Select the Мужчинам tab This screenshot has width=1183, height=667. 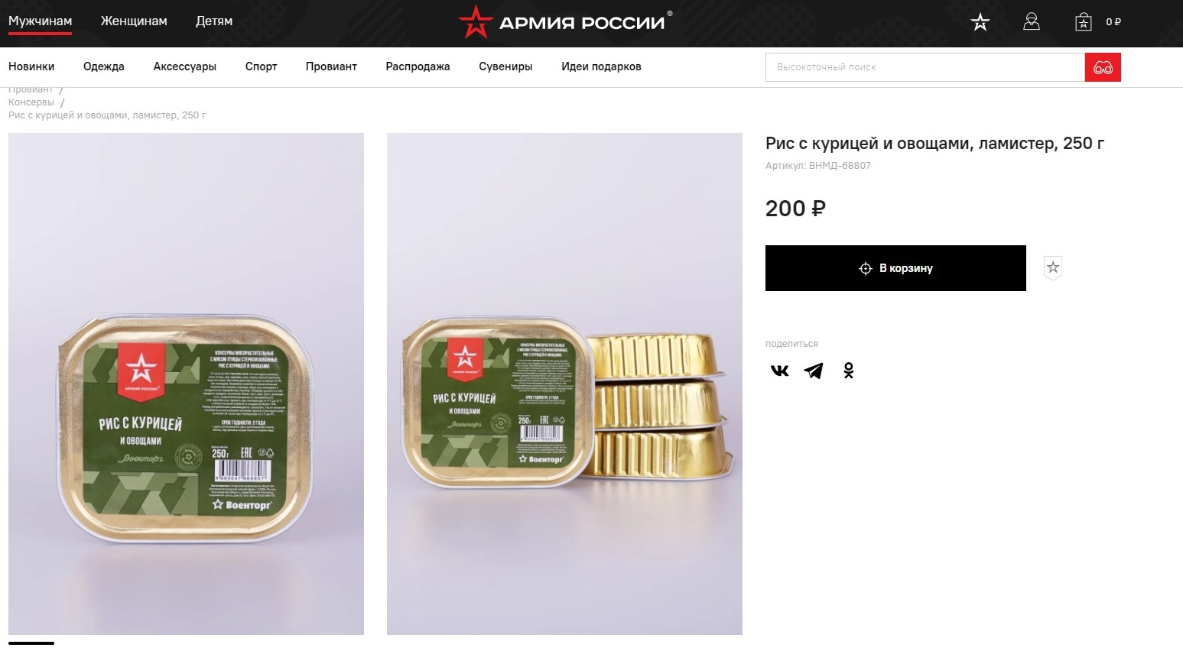pyautogui.click(x=40, y=21)
